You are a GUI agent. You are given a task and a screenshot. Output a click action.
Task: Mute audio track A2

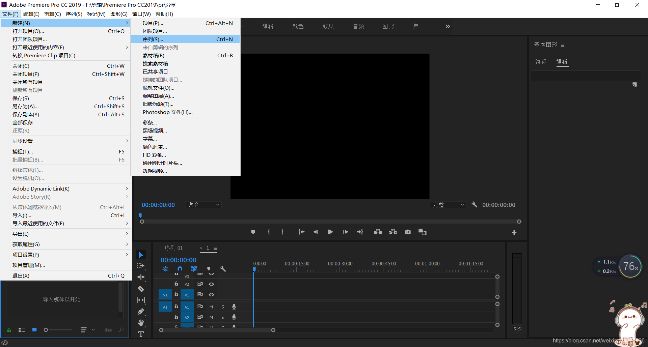(211, 317)
